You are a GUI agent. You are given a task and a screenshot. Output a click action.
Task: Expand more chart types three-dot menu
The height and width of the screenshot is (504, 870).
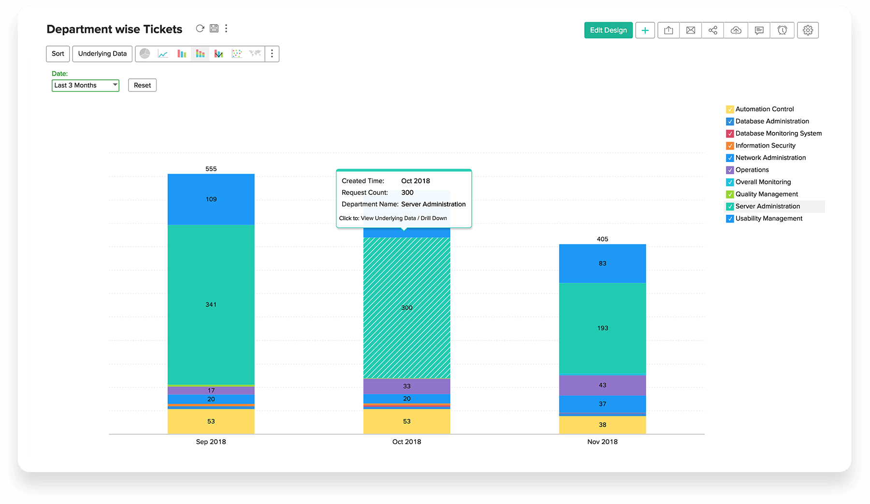(x=272, y=54)
